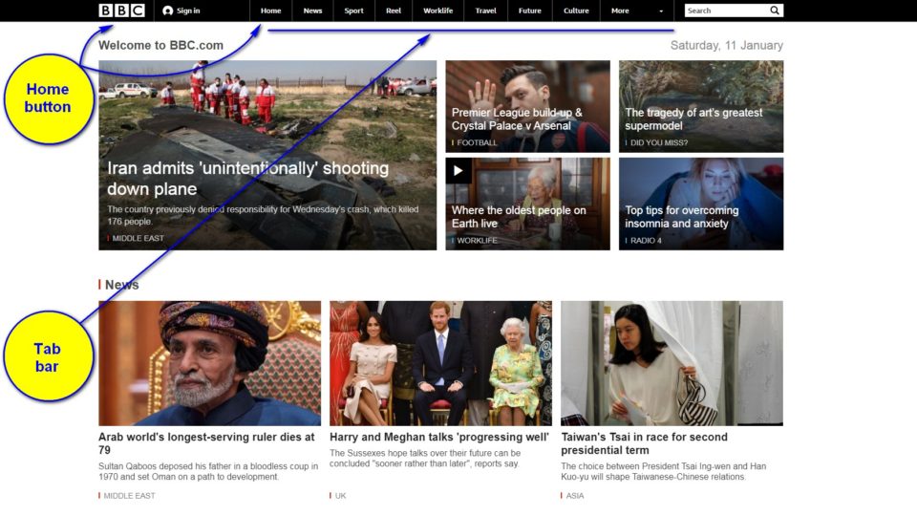
Task: Click the Sign in account icon
Action: pos(168,11)
